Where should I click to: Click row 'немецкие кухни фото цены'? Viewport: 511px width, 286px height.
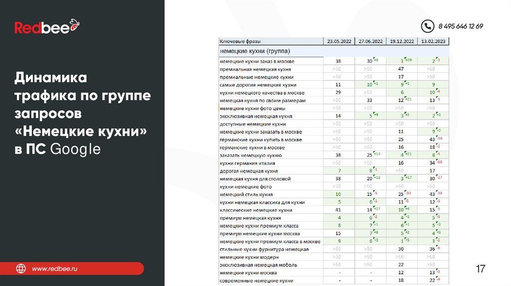click(334, 108)
